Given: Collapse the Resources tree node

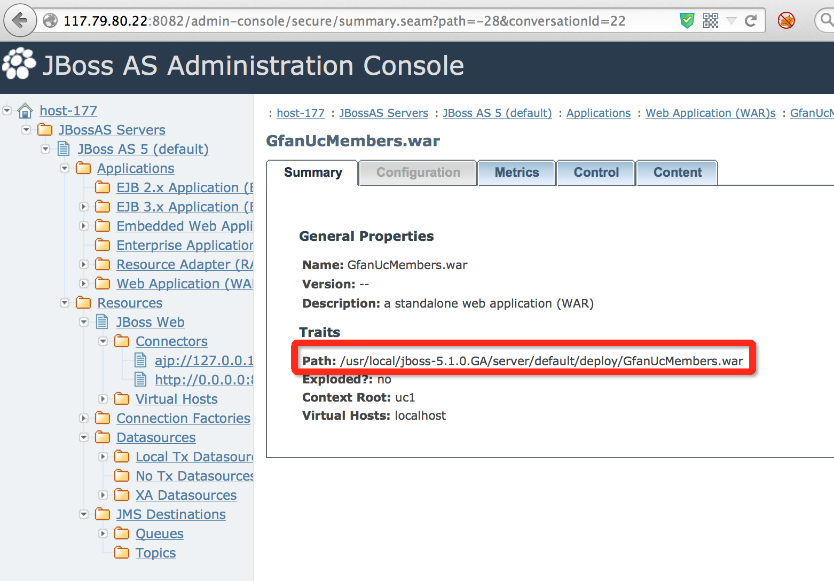Looking at the screenshot, I should [x=65, y=303].
